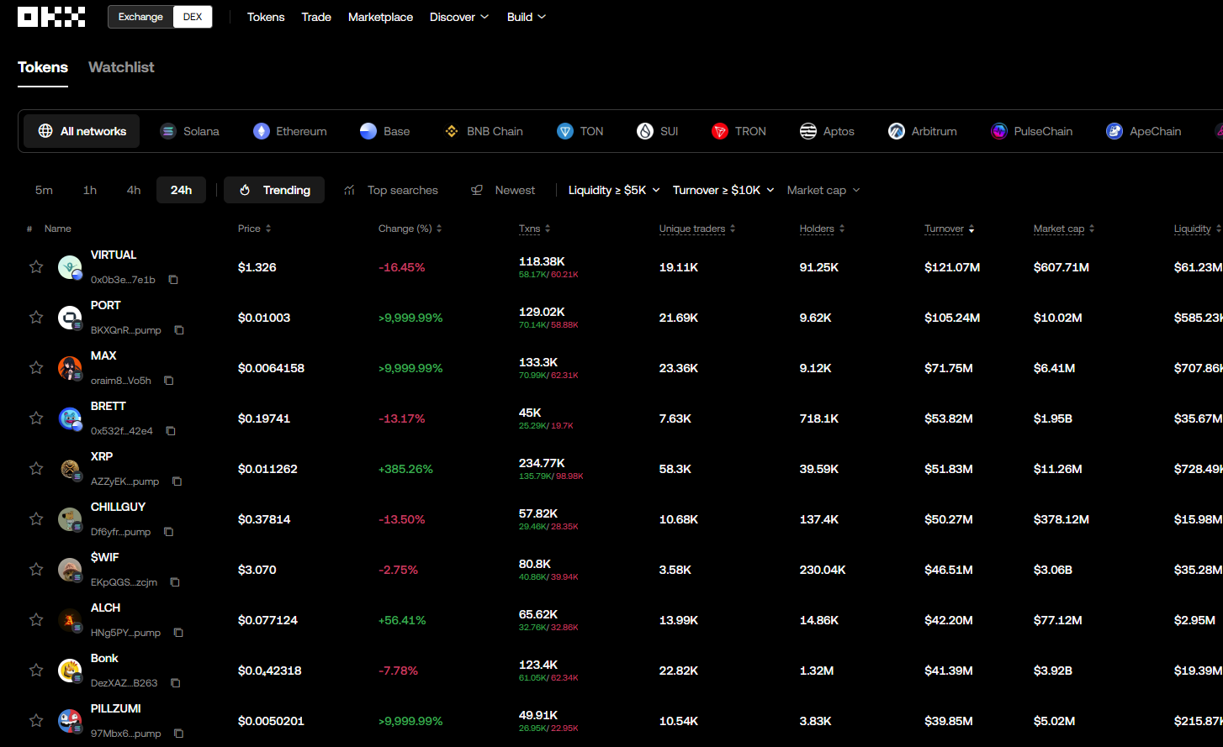The width and height of the screenshot is (1223, 747).
Task: Click the Bonk token avatar
Action: tap(70, 671)
